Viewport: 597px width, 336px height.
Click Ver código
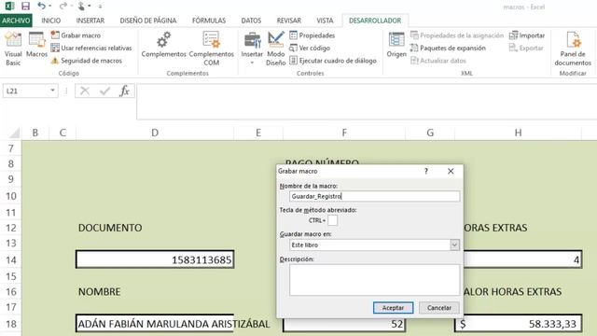click(x=310, y=48)
